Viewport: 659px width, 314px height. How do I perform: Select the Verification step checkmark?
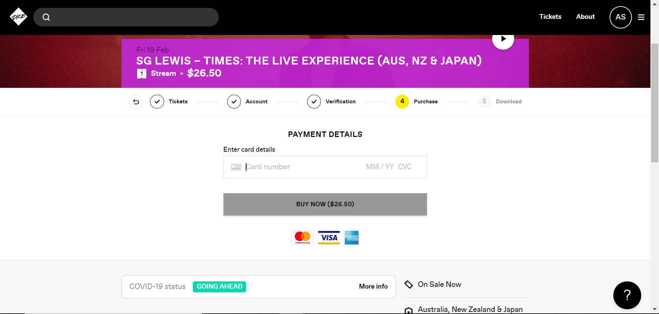(x=314, y=102)
